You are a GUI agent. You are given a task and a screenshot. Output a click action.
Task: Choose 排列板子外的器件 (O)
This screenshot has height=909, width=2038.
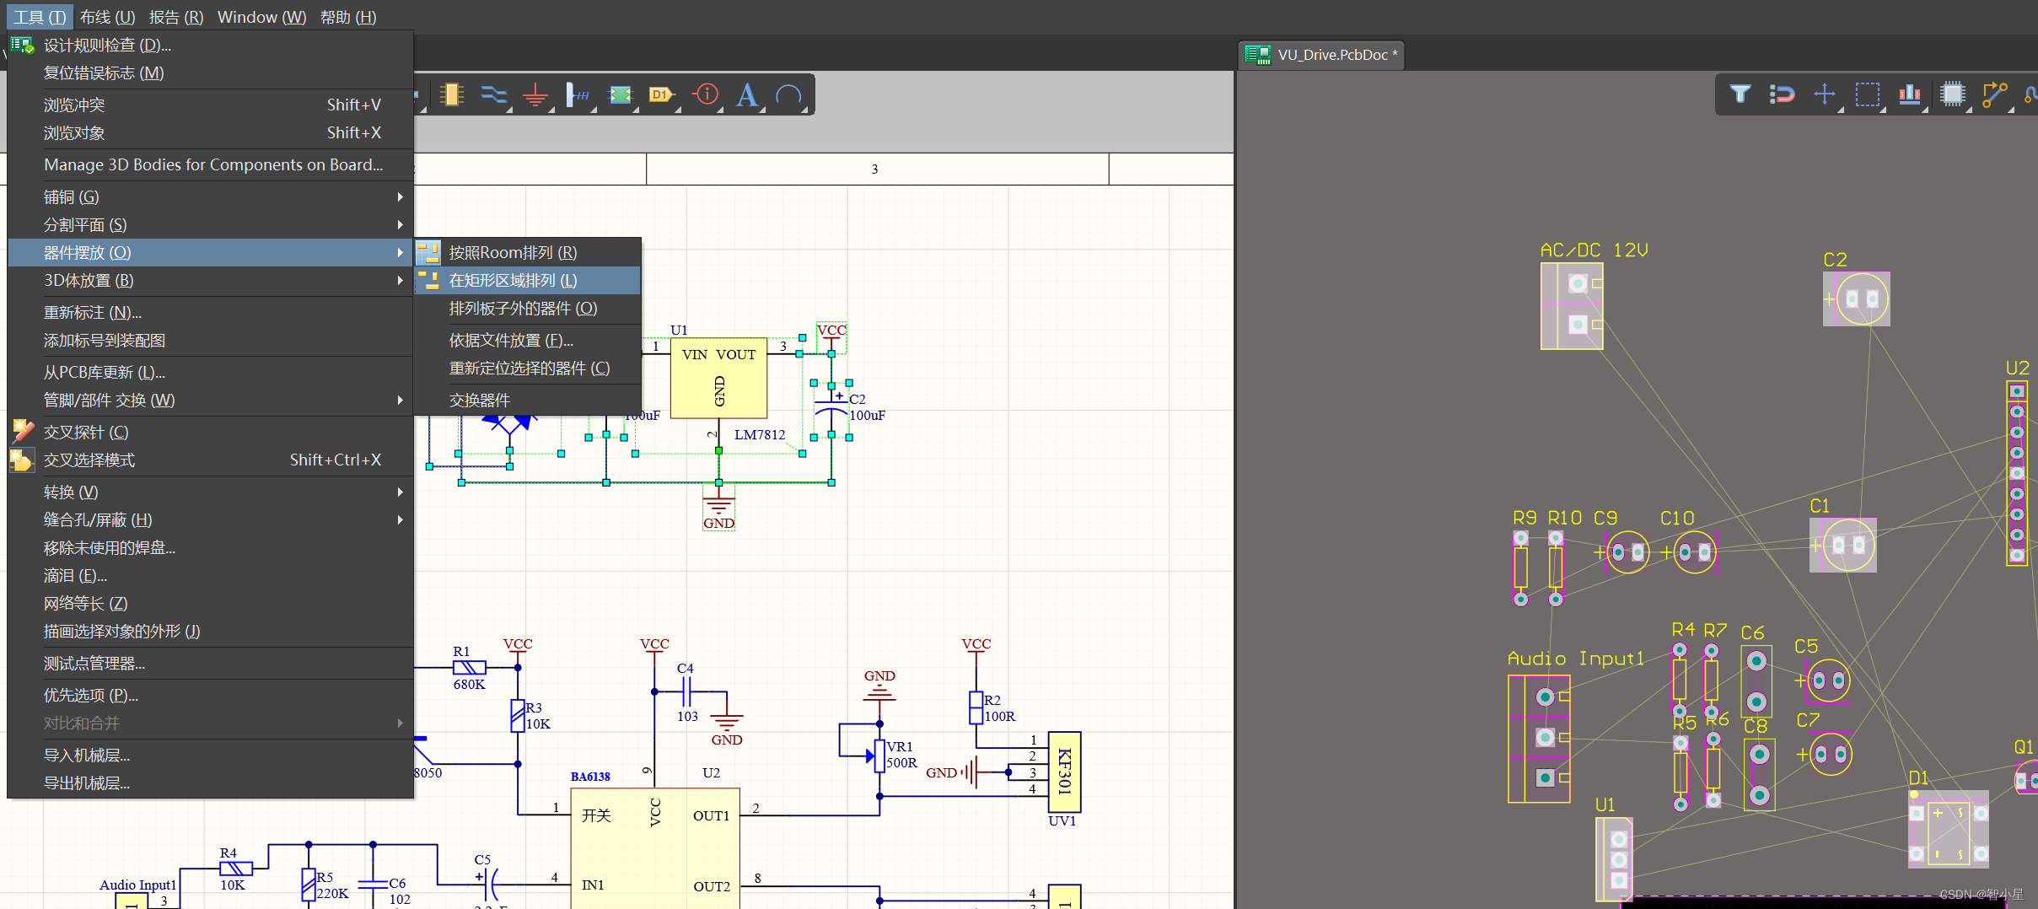tap(528, 308)
